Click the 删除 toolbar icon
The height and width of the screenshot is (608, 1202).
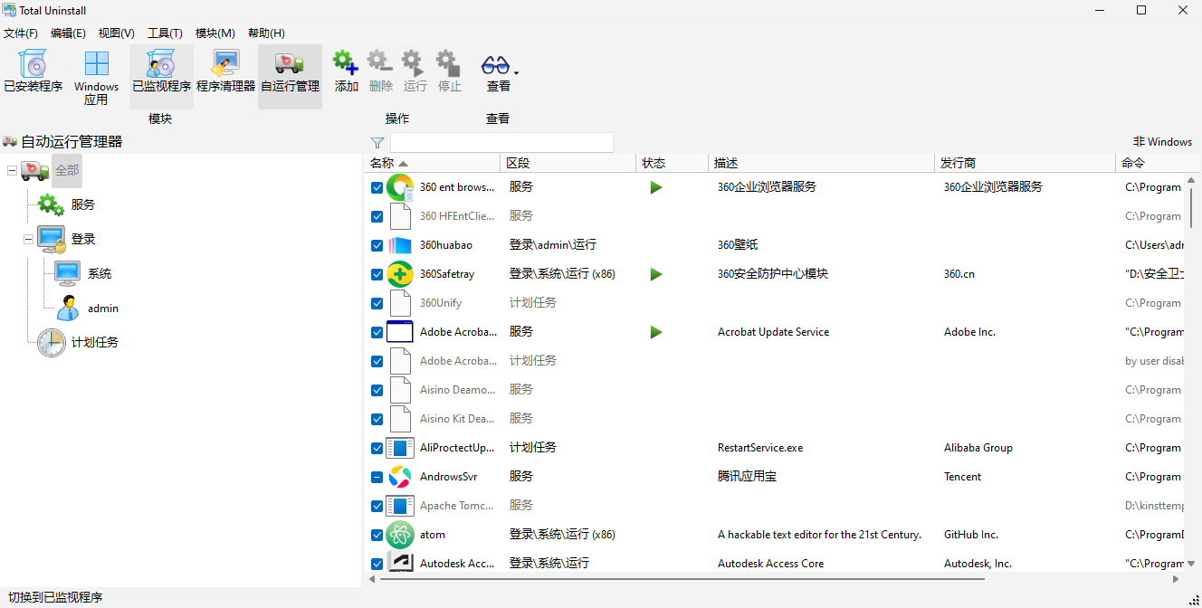point(380,63)
